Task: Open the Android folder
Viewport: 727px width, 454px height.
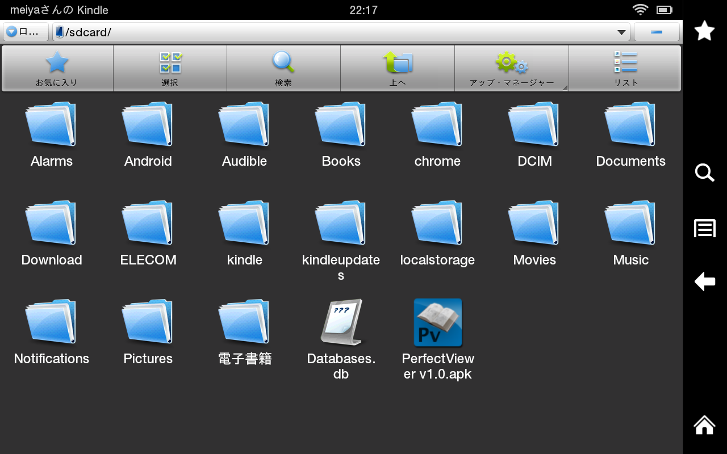Action: point(148,134)
